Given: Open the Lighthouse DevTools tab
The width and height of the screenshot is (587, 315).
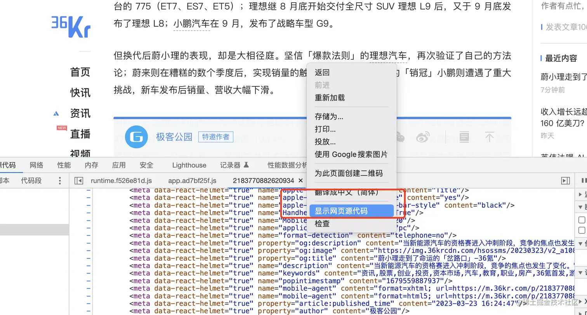Looking at the screenshot, I should pos(189,165).
